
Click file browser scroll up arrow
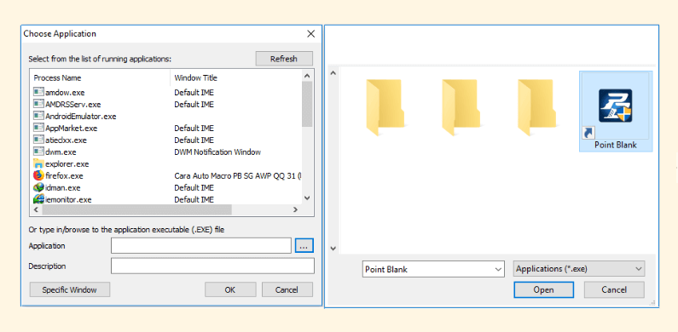point(333,73)
